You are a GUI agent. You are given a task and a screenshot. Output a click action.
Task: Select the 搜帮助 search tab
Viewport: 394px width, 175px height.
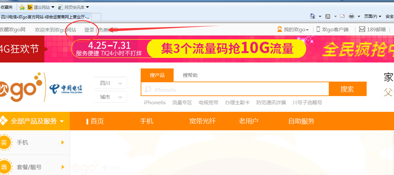[x=190, y=75]
